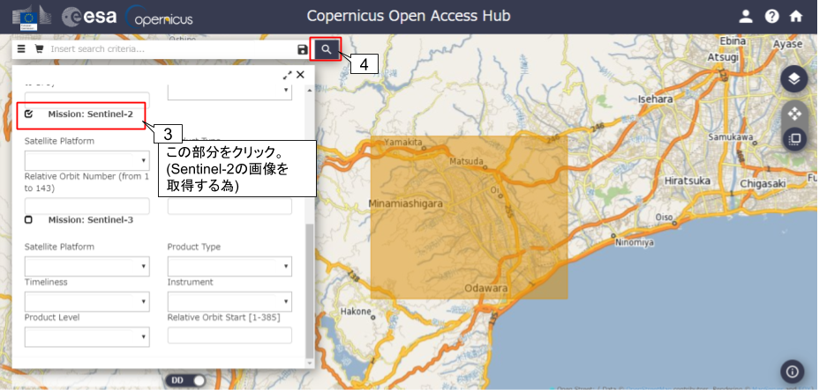The height and width of the screenshot is (390, 819).
Task: Click the Matsuda map label
Action: pos(466,162)
